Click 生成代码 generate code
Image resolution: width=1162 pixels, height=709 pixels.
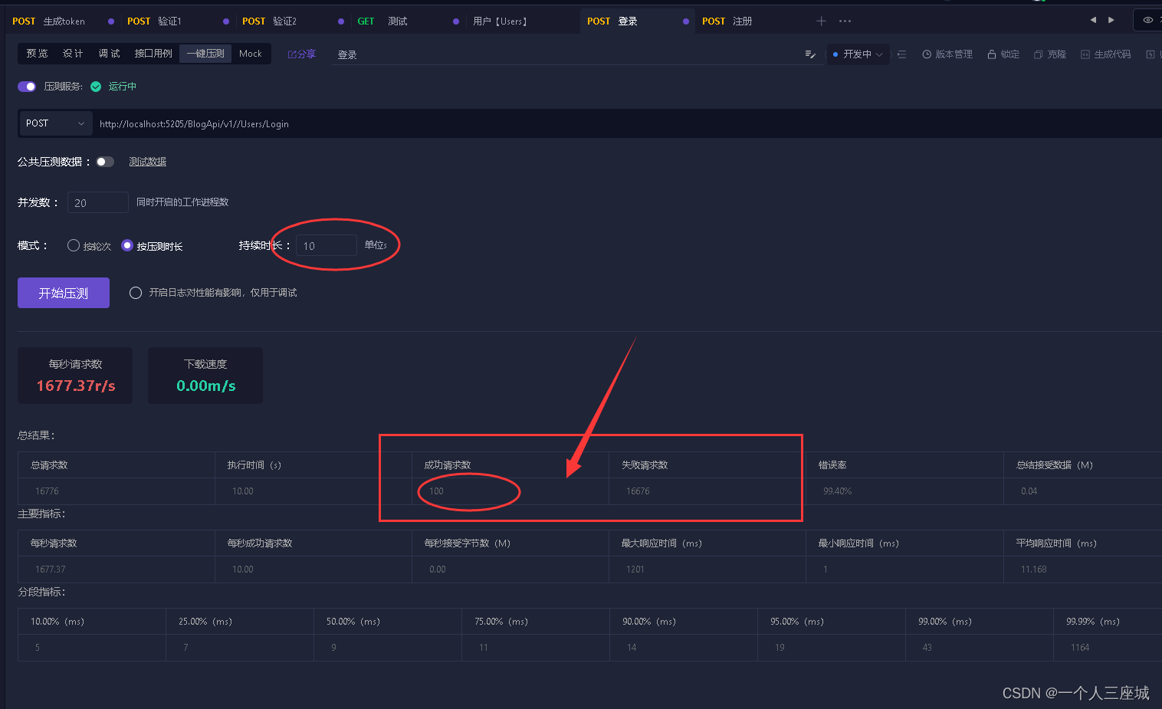click(x=1106, y=54)
